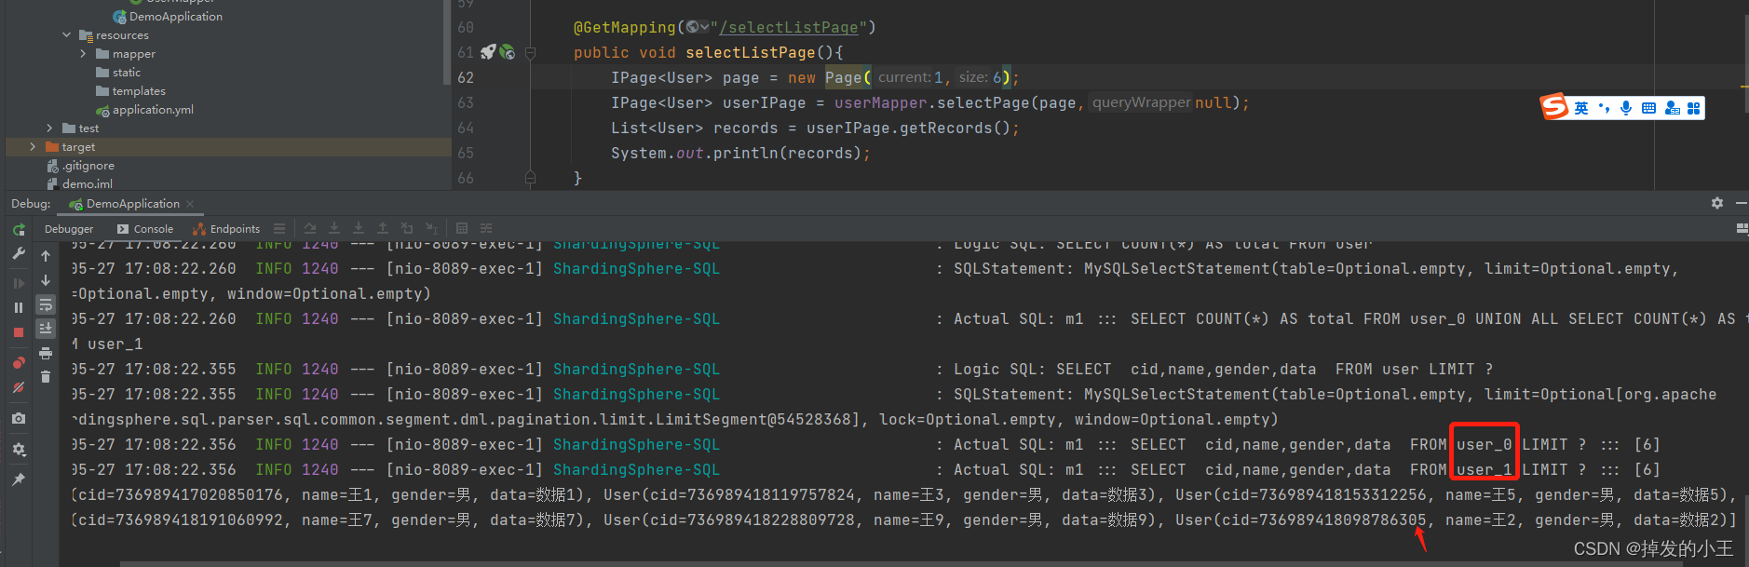View breakpoints via the red circles icon

tap(19, 362)
